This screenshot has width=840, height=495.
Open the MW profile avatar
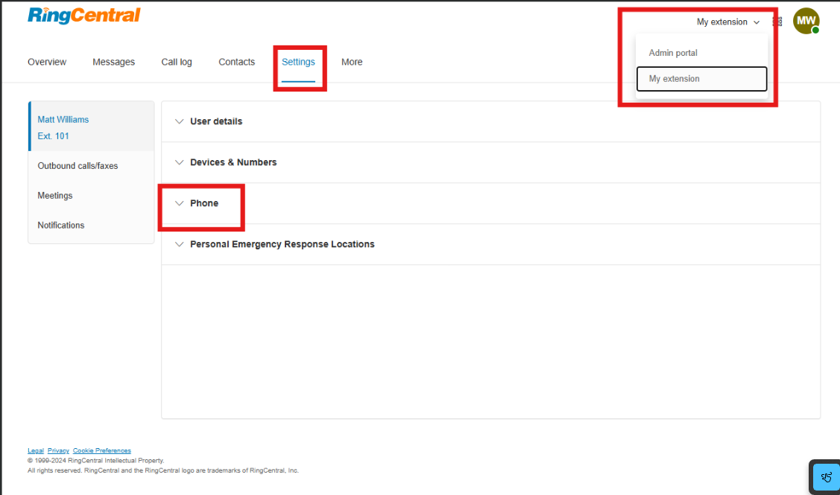click(x=806, y=22)
